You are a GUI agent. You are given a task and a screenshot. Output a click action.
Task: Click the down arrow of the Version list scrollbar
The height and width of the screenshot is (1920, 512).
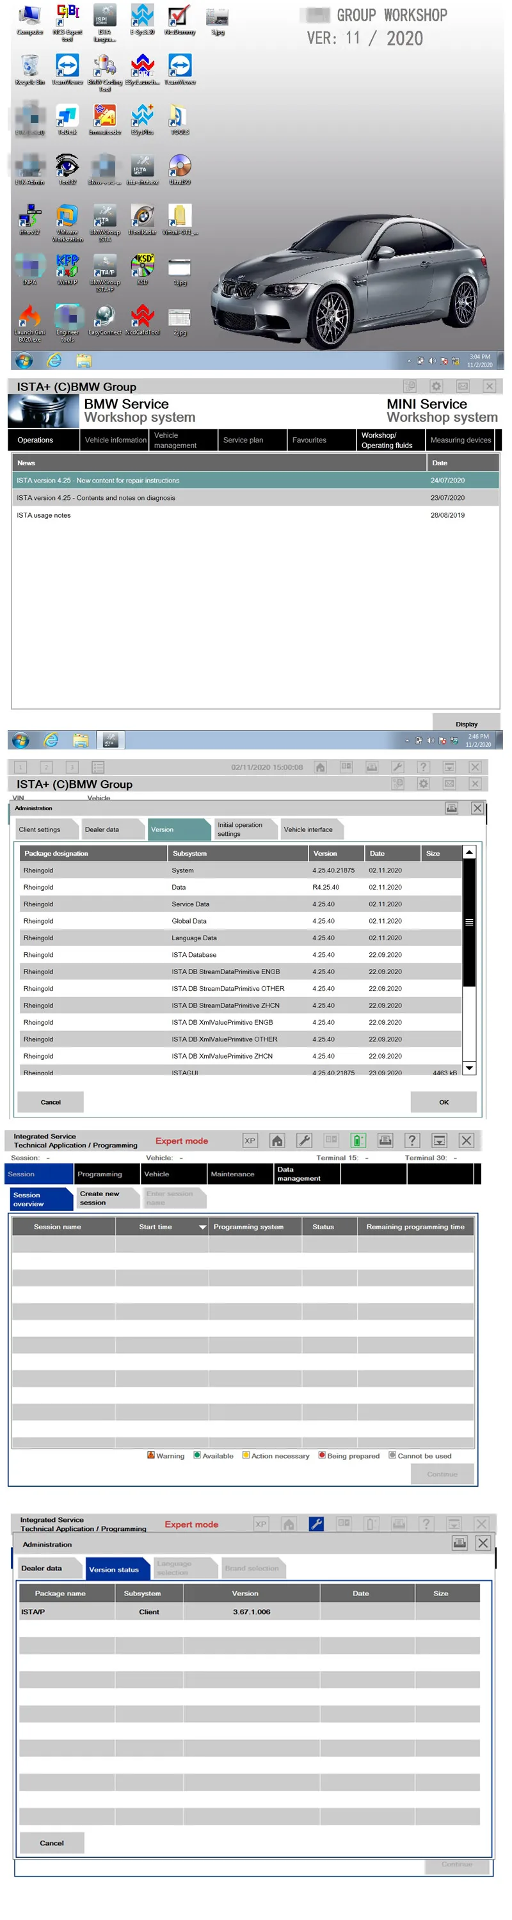[x=468, y=1068]
